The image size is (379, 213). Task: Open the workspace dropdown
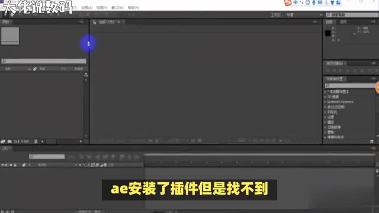click(304, 15)
